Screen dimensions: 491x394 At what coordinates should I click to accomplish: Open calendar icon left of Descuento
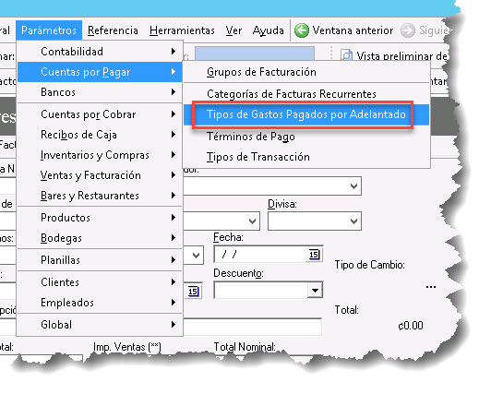point(193,292)
